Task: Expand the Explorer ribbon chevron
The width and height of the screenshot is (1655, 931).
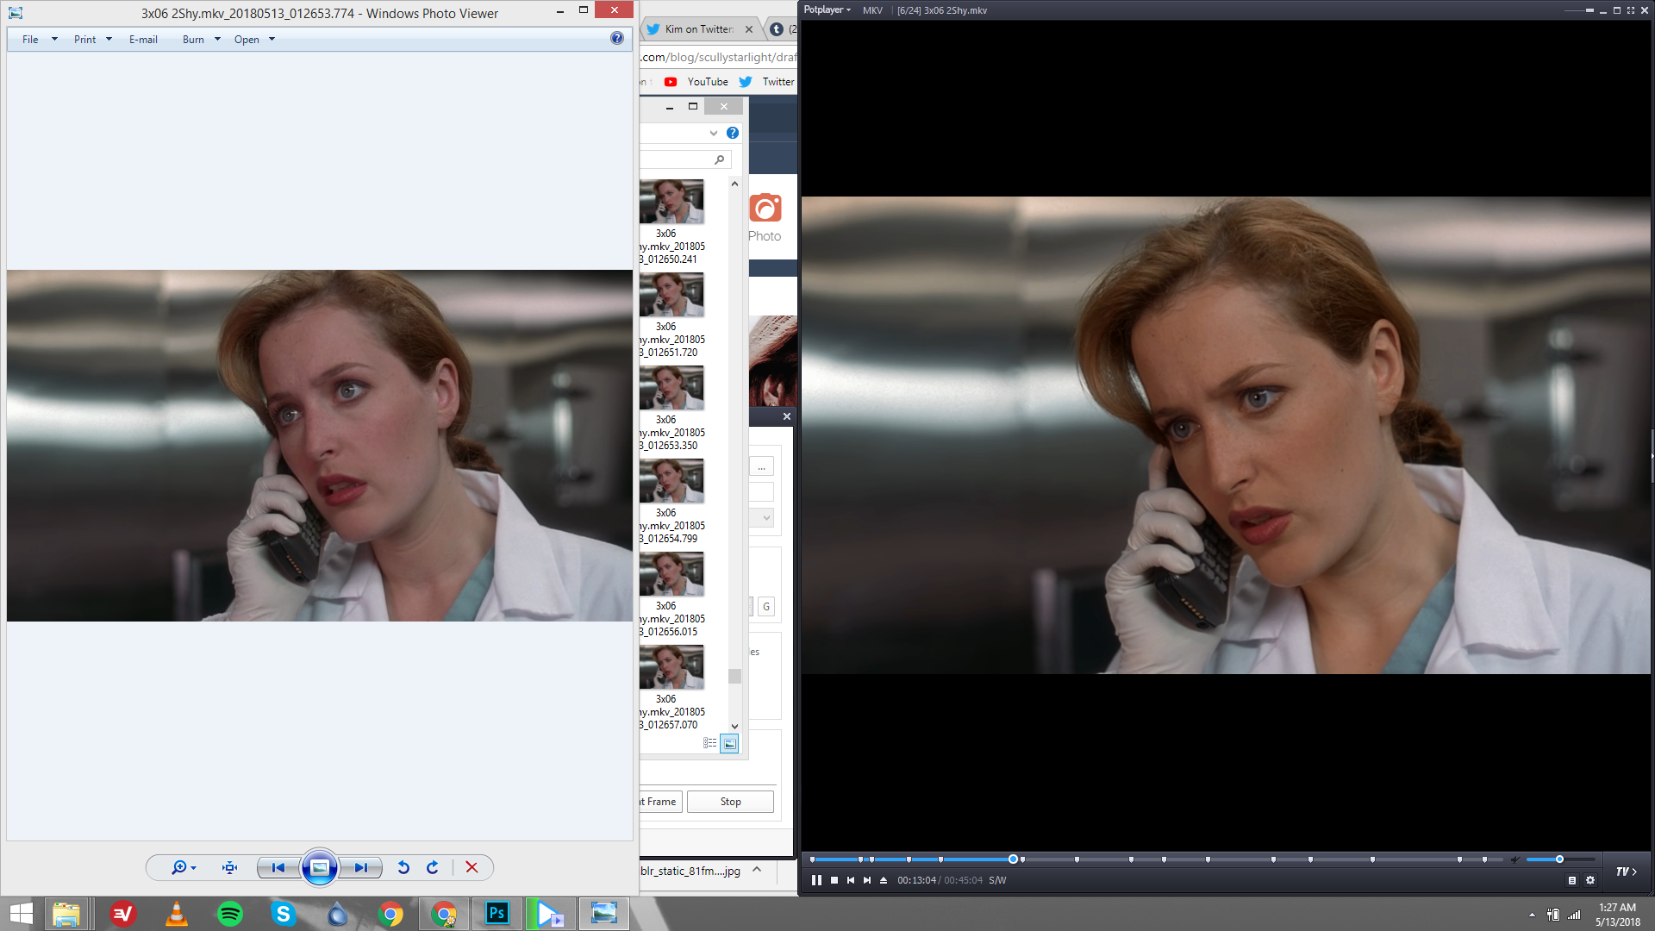Action: (x=714, y=133)
